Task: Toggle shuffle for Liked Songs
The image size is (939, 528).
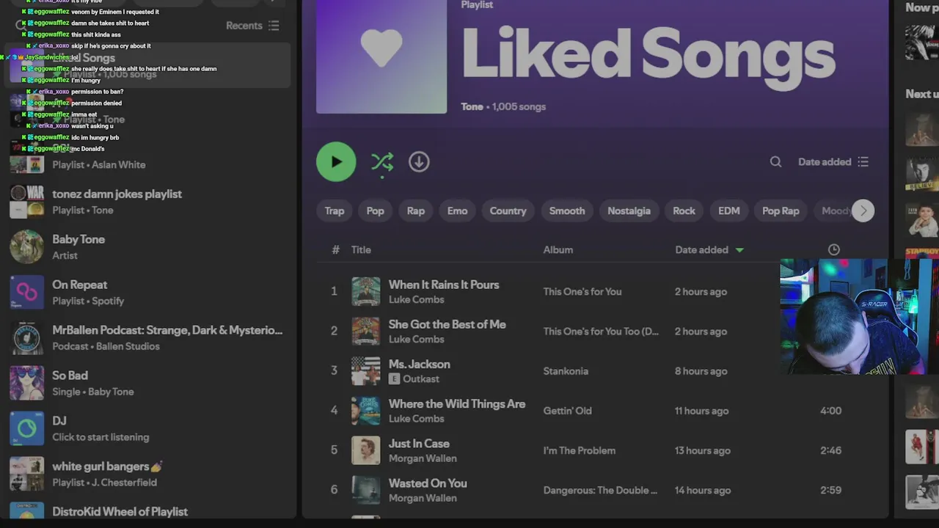Action: pyautogui.click(x=382, y=162)
